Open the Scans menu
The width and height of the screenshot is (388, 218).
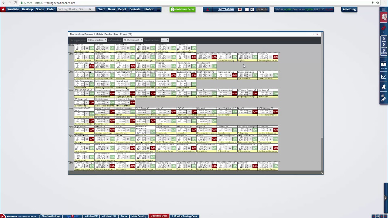(40, 9)
